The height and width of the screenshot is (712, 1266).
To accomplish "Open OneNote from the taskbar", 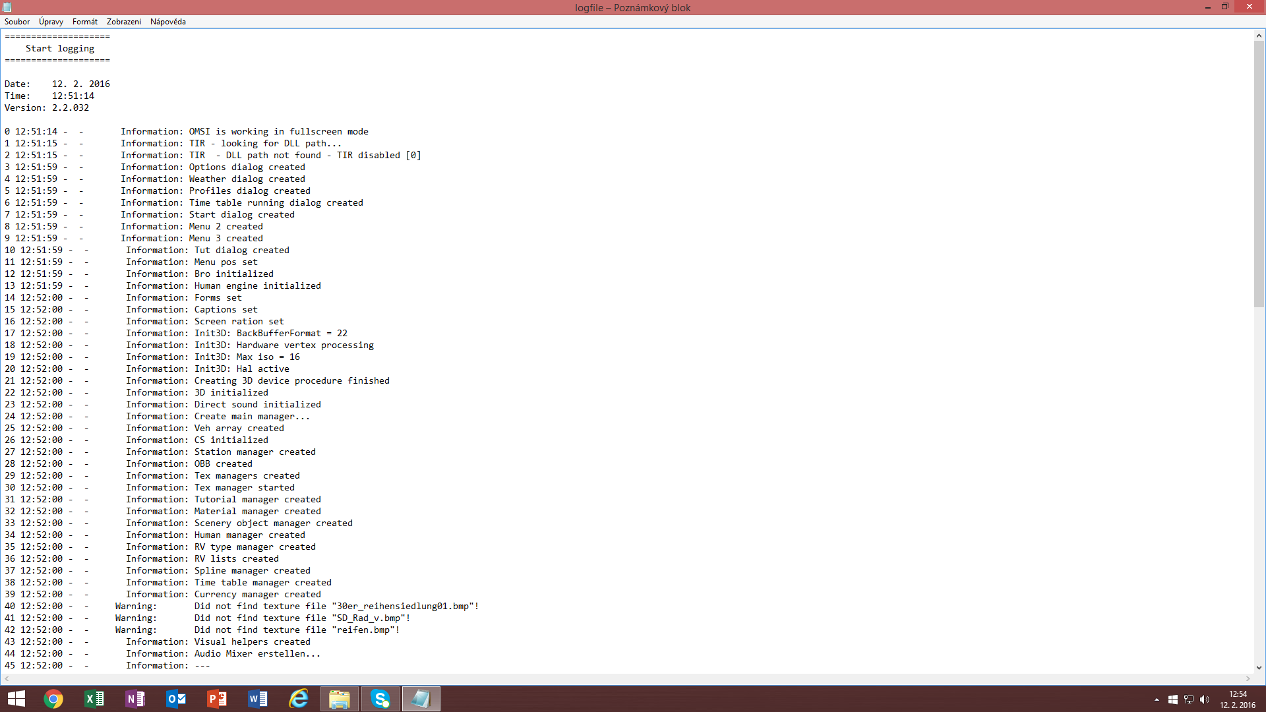I will coord(135,699).
